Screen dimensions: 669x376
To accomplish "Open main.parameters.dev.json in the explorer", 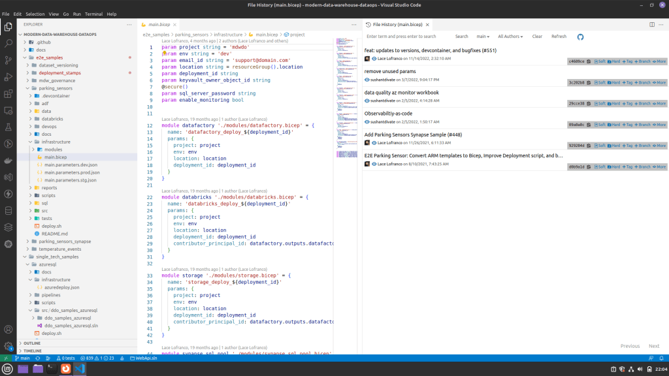I will tap(70, 164).
